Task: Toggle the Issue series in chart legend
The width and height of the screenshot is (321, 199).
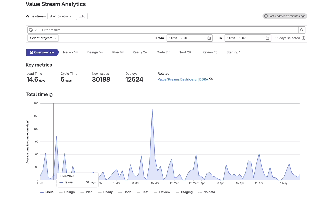Action: coord(47,192)
